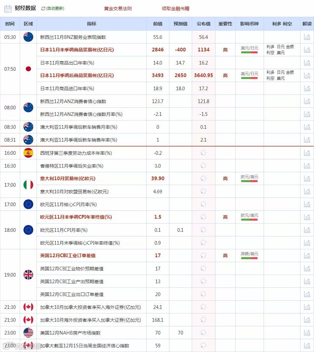Viewport: 314px width, 352px height.
Task: Click the 区域 column header
Action: coord(28,24)
